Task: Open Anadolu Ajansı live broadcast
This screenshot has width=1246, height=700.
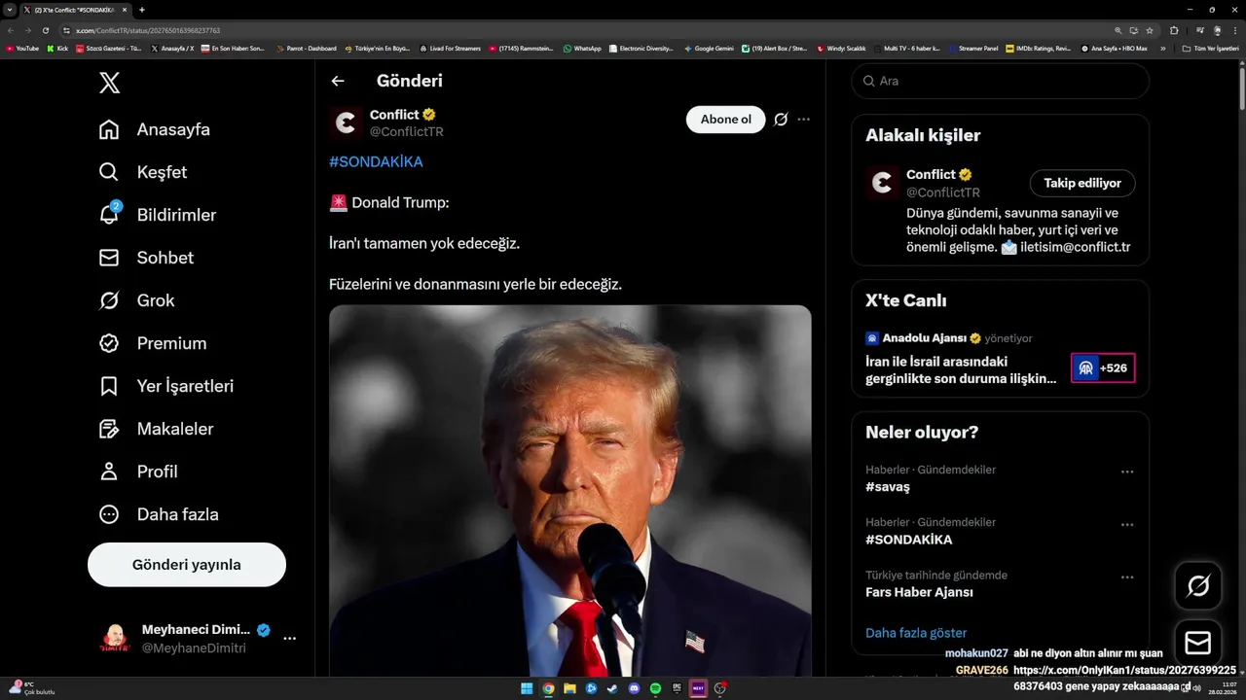Action: 961,369
